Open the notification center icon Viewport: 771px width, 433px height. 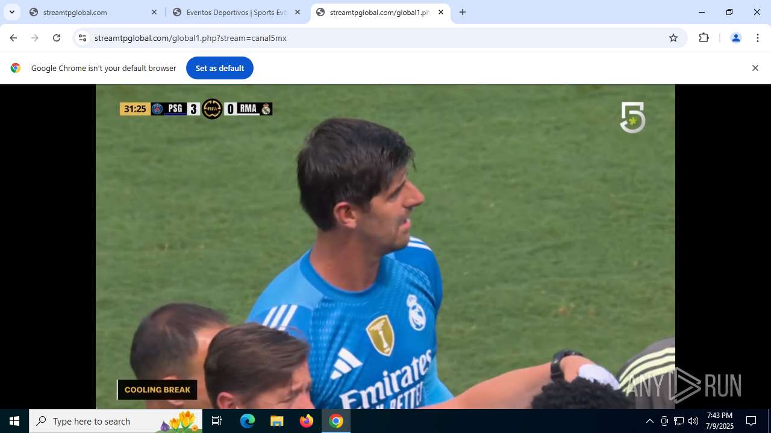pos(751,421)
